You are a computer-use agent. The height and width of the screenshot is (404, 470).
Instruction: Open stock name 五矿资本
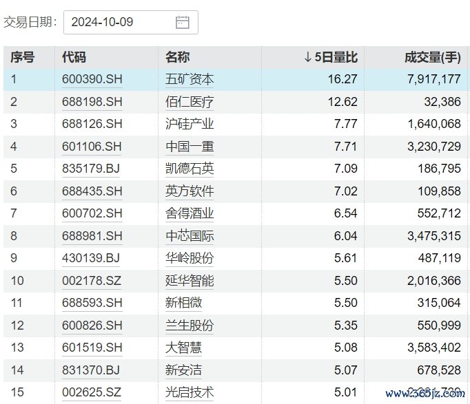tap(190, 79)
